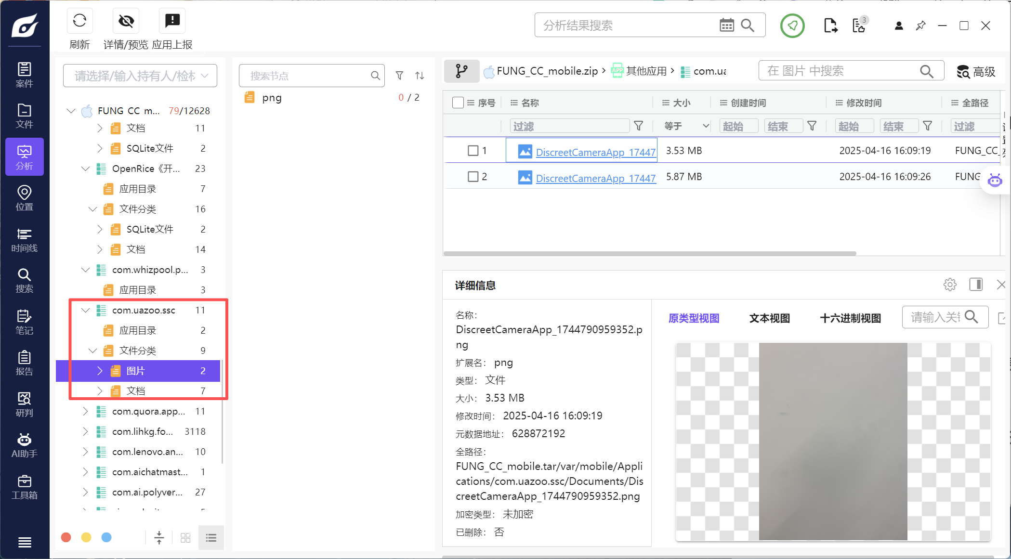Switch to the Hex View (十六进制视图) tab

(850, 318)
